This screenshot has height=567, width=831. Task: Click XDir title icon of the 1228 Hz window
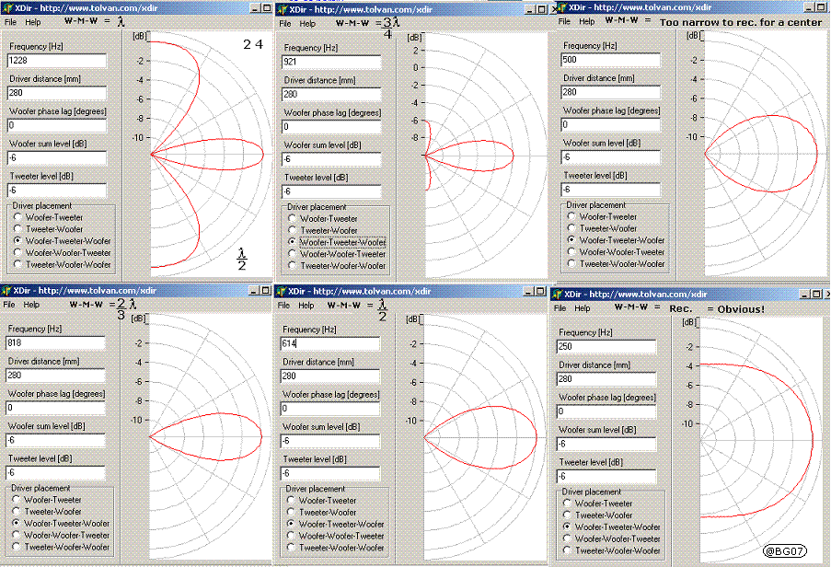pyautogui.click(x=6, y=8)
